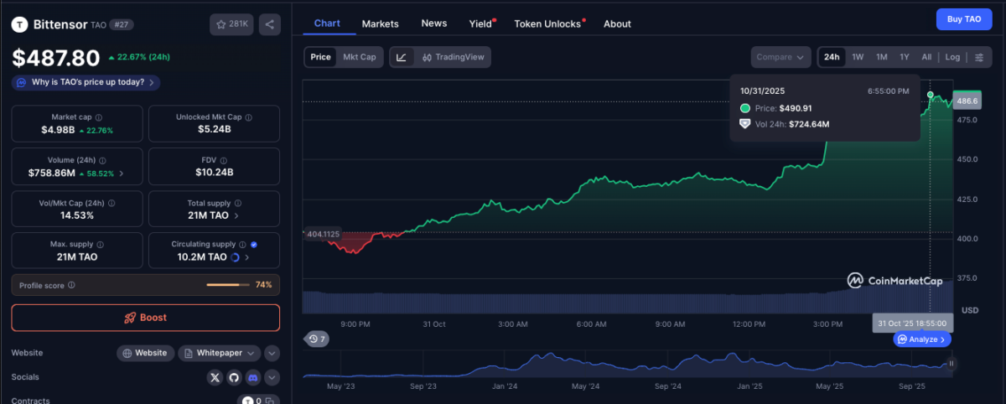Click the orange Boost button

click(x=146, y=318)
